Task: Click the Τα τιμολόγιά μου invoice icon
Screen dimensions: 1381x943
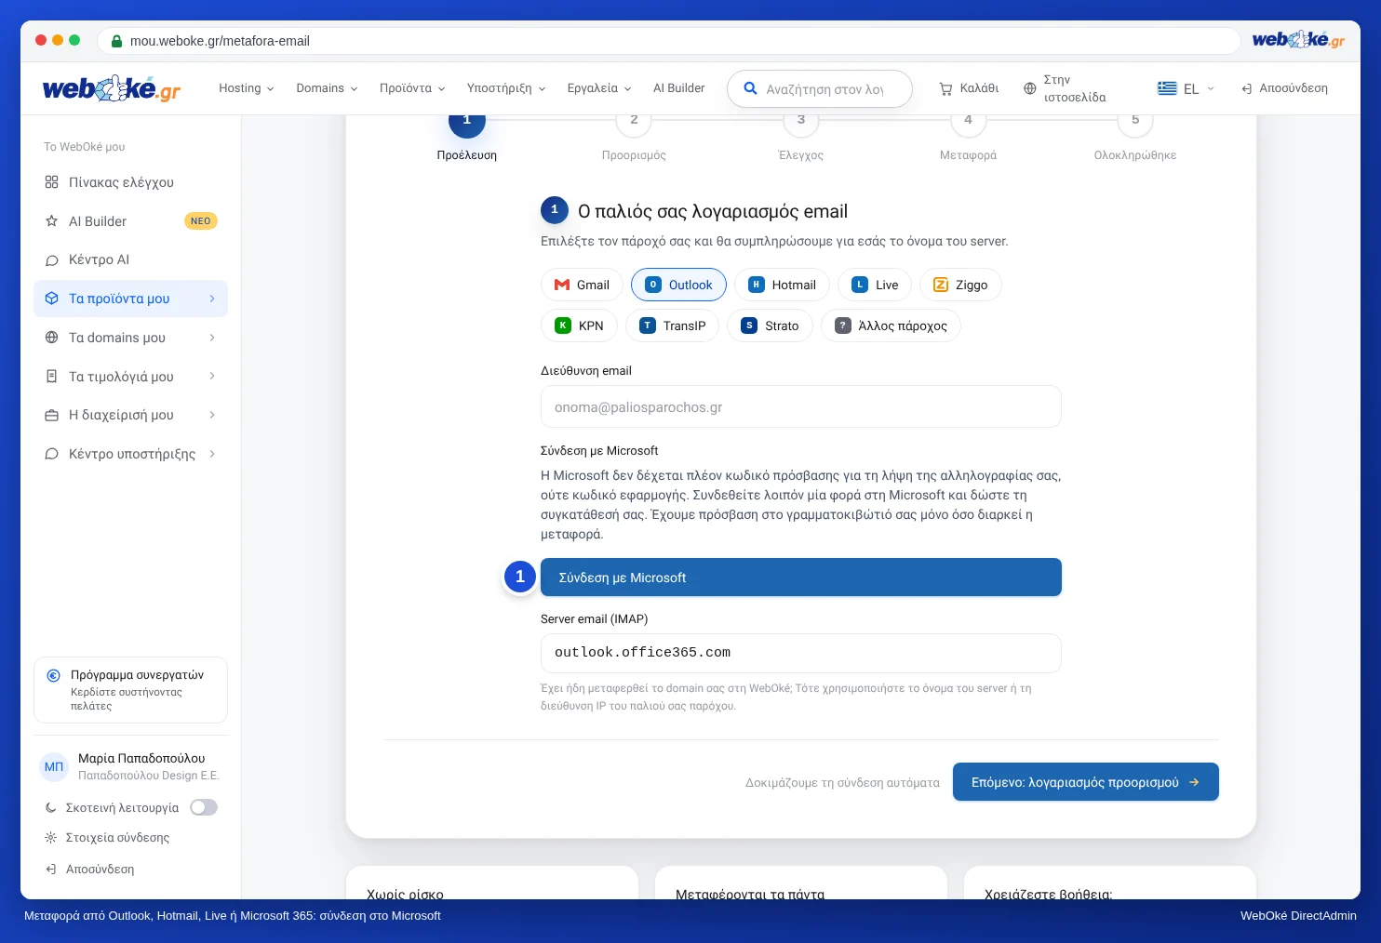Action: pyautogui.click(x=52, y=377)
